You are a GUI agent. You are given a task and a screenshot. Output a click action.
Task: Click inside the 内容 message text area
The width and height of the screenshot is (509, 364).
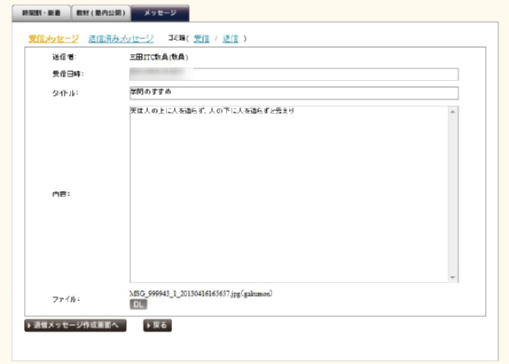[288, 194]
